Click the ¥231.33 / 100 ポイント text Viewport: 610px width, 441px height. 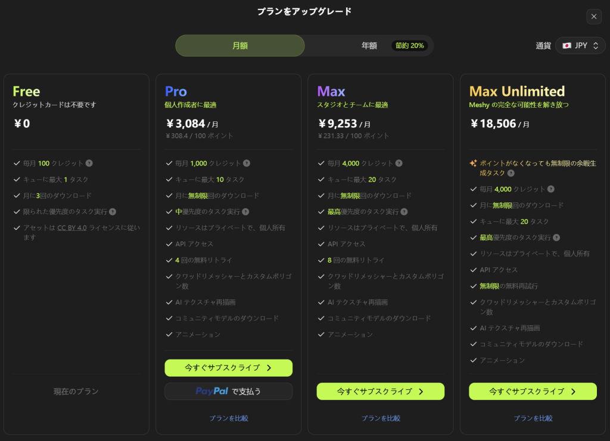[x=353, y=136]
